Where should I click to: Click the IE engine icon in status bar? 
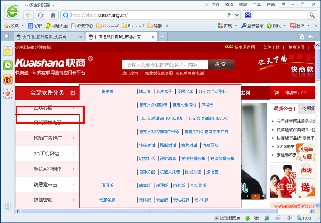[267, 218]
